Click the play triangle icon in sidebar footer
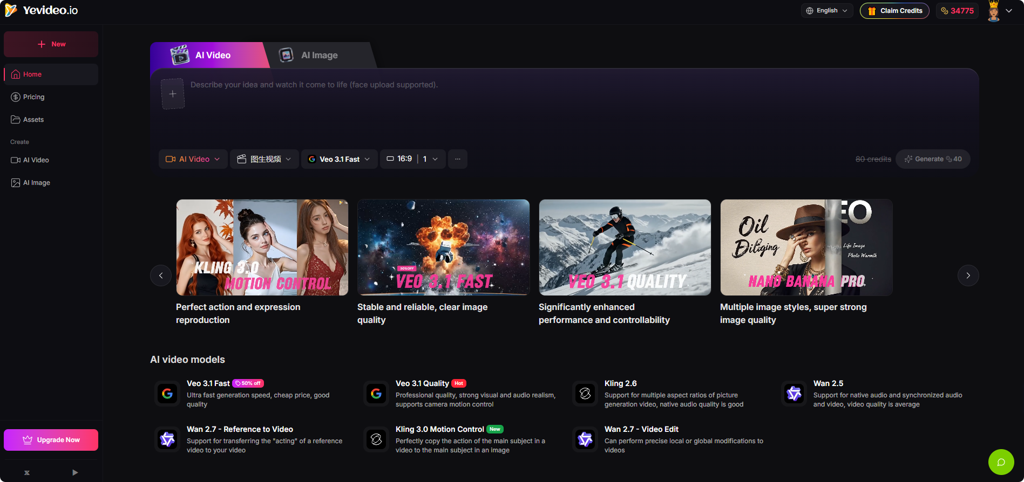 point(75,473)
